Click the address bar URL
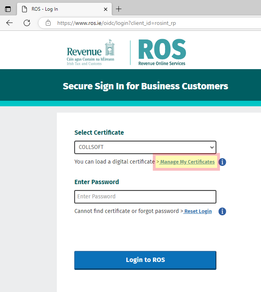The image size is (261, 292). point(116,23)
